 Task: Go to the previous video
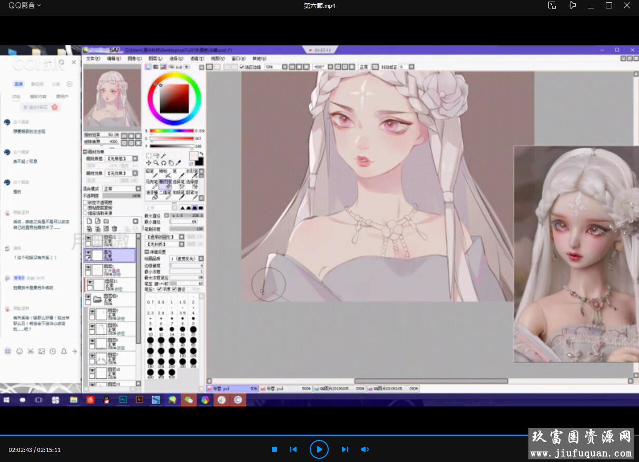[293, 449]
